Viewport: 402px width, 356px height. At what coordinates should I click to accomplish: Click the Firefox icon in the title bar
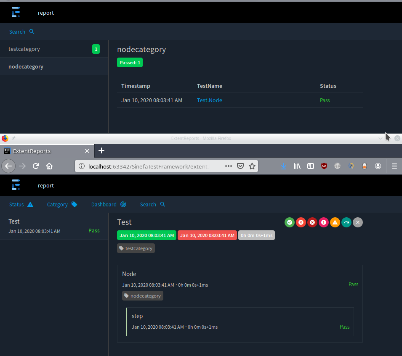point(5,138)
